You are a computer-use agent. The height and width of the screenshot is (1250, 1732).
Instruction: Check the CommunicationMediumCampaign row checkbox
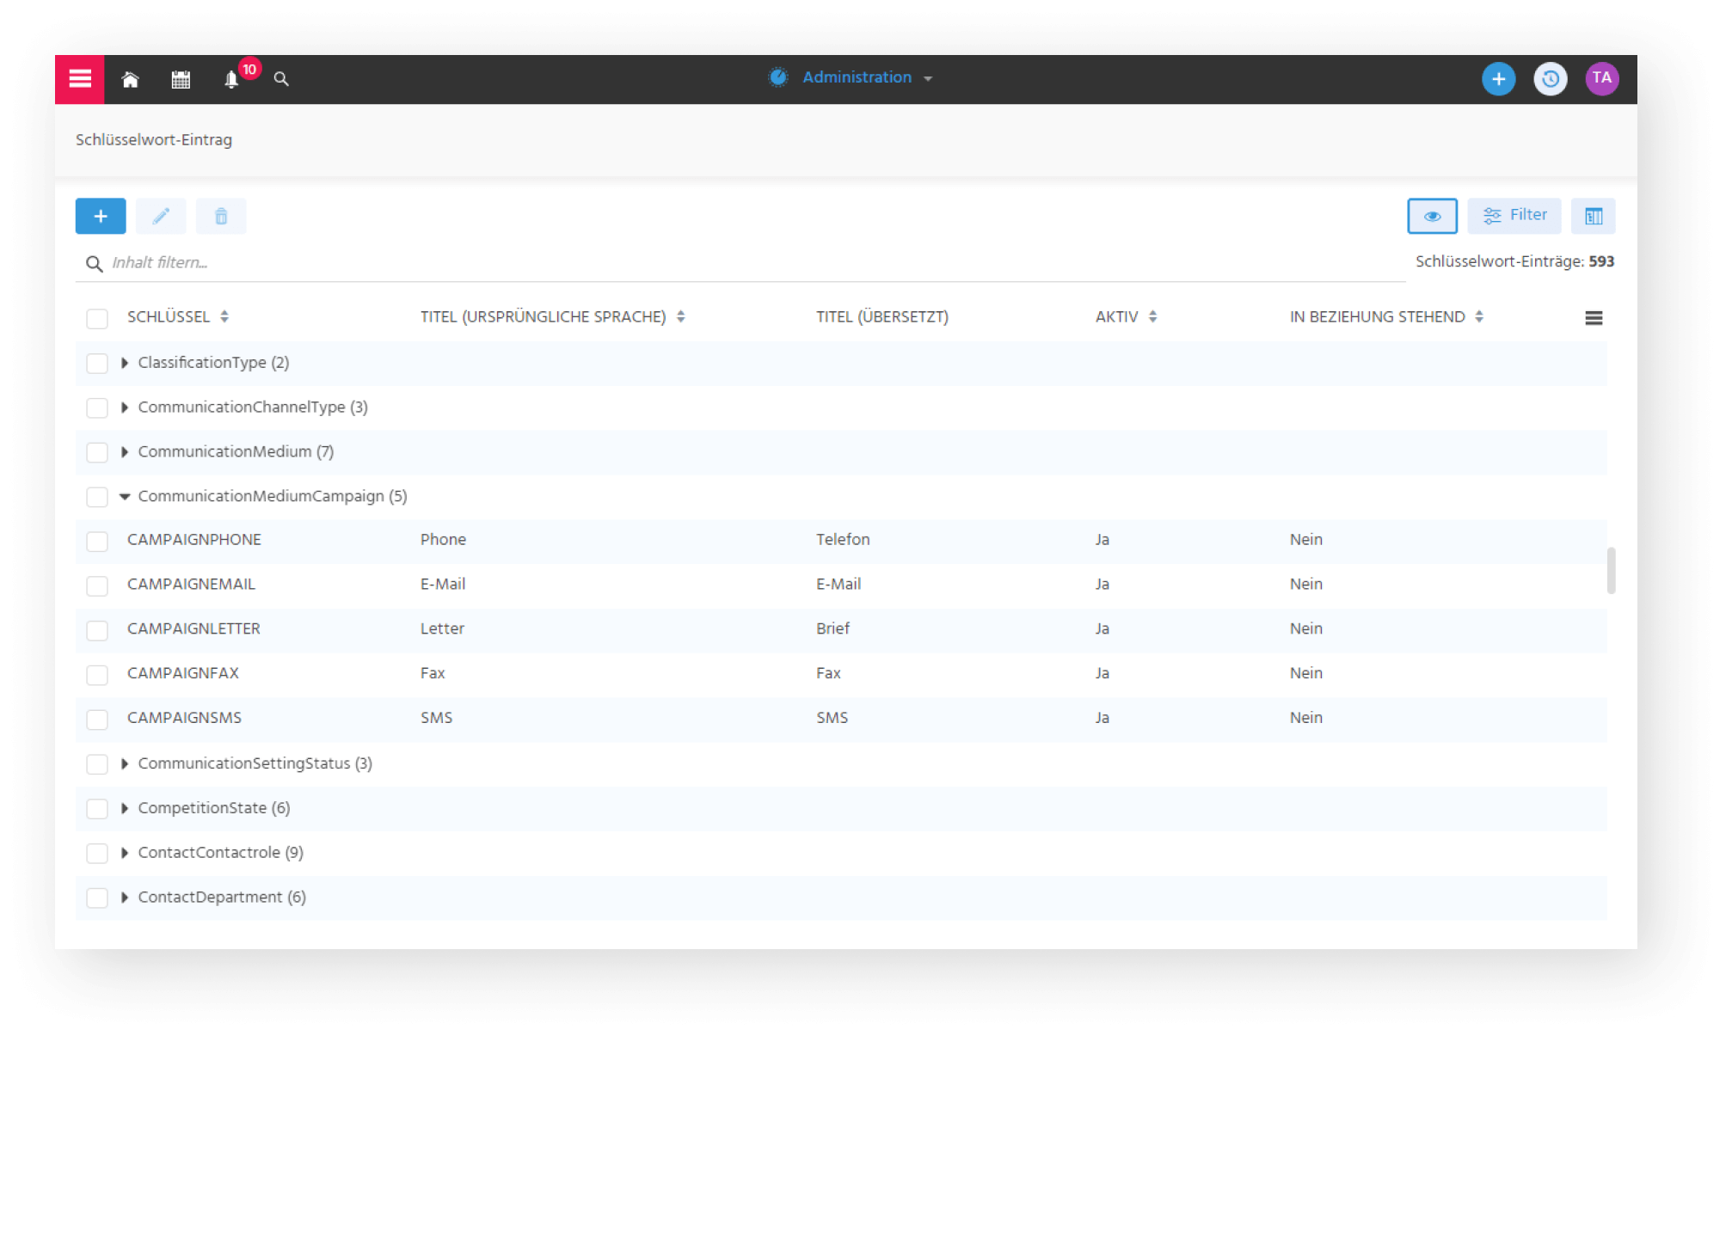coord(97,497)
